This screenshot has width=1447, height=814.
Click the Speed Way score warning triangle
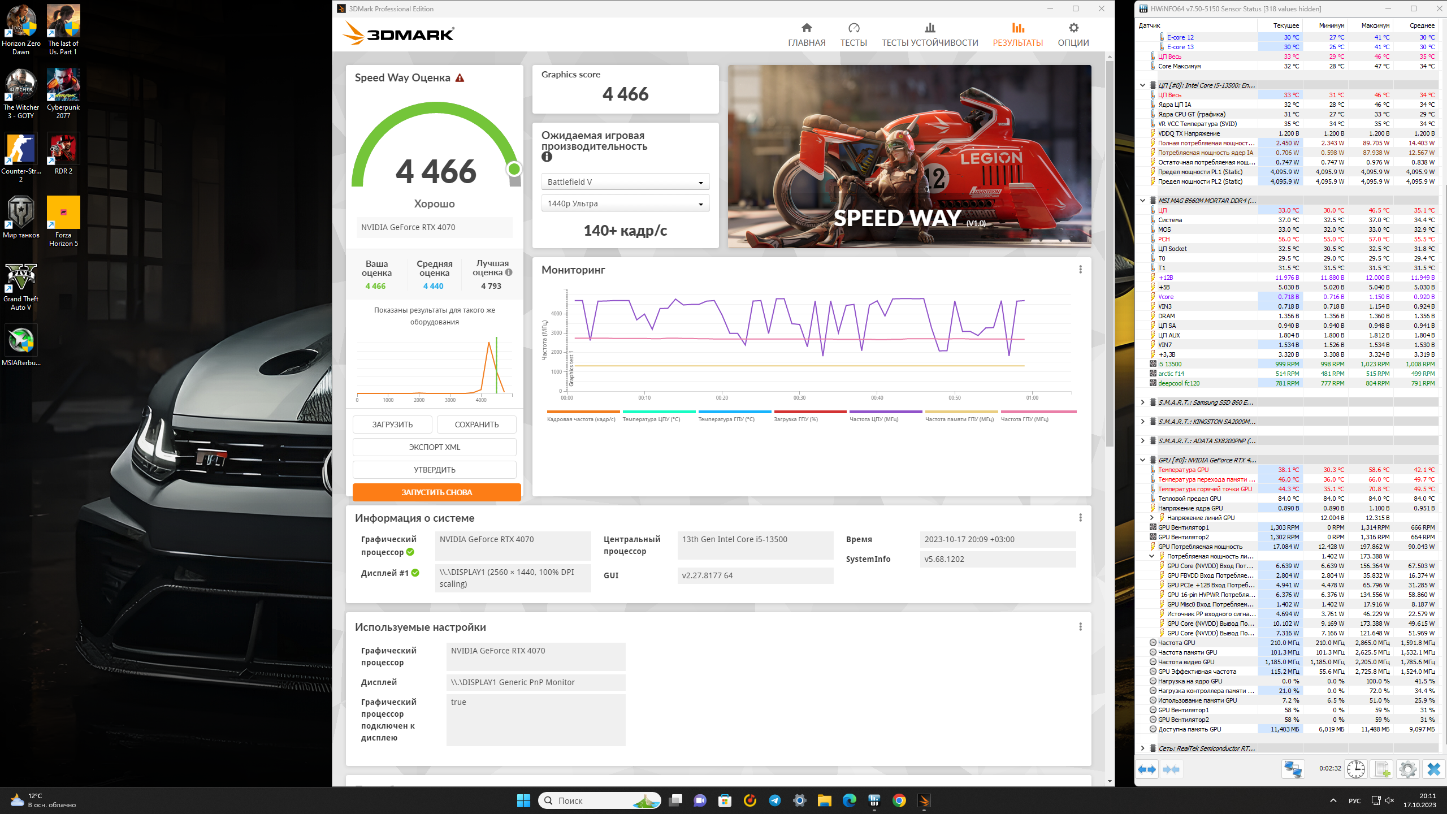click(x=460, y=78)
